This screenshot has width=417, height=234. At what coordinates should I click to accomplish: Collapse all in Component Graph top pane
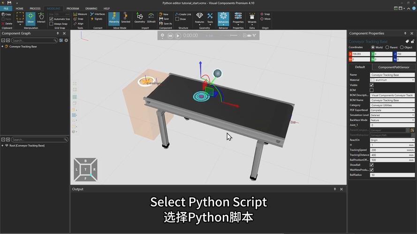click(3, 40)
